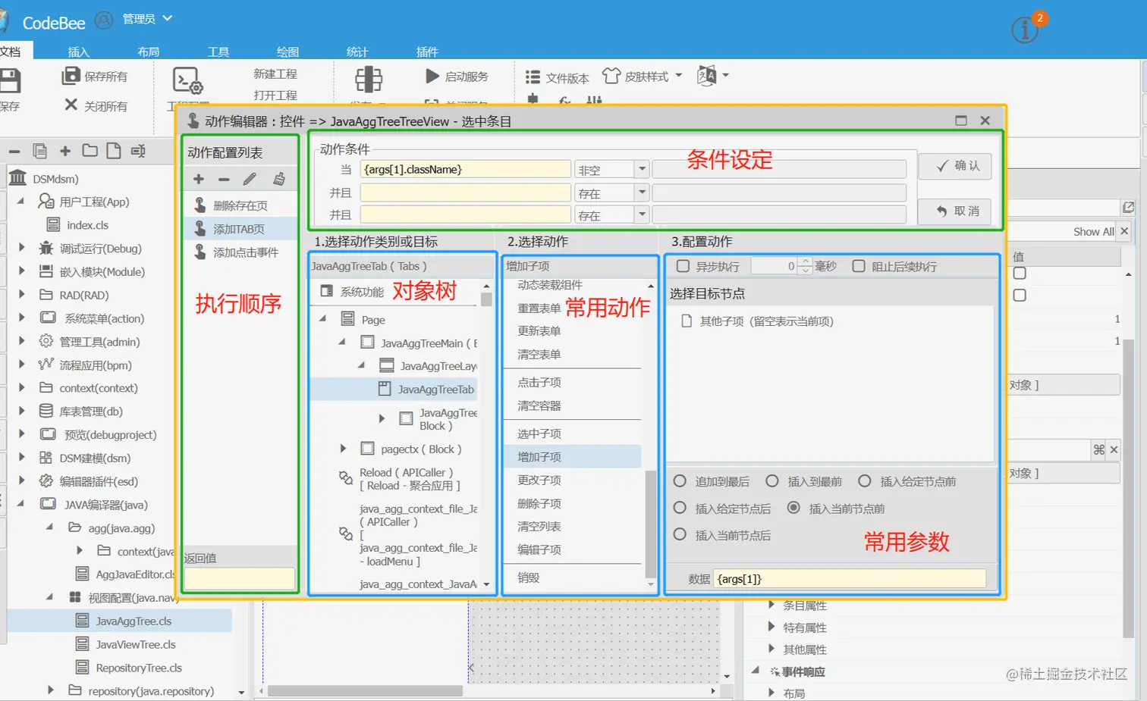
Task: Switch to the 插入 ribbon tab
Action: [78, 52]
